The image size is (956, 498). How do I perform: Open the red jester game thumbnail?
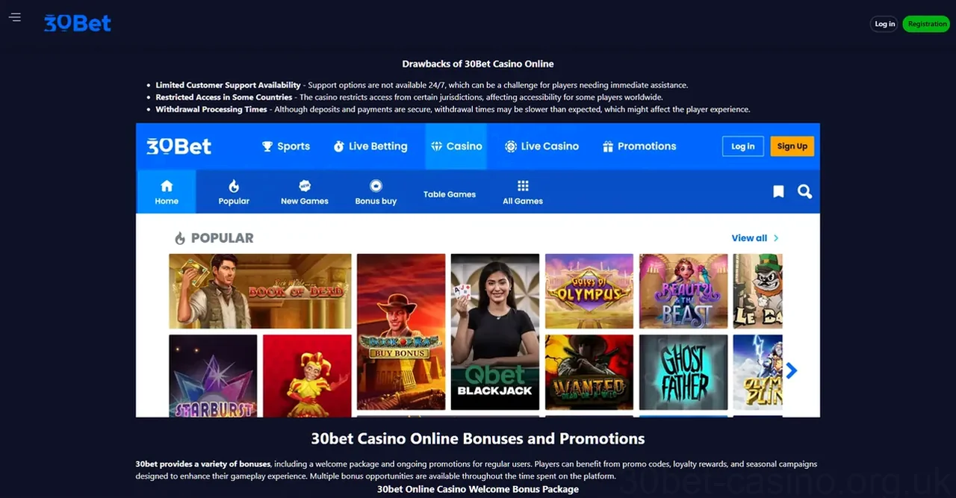pyautogui.click(x=307, y=376)
